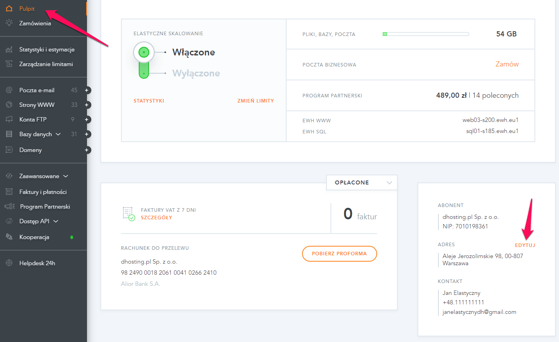Click the POBIERZ PROFORMA button

point(339,254)
